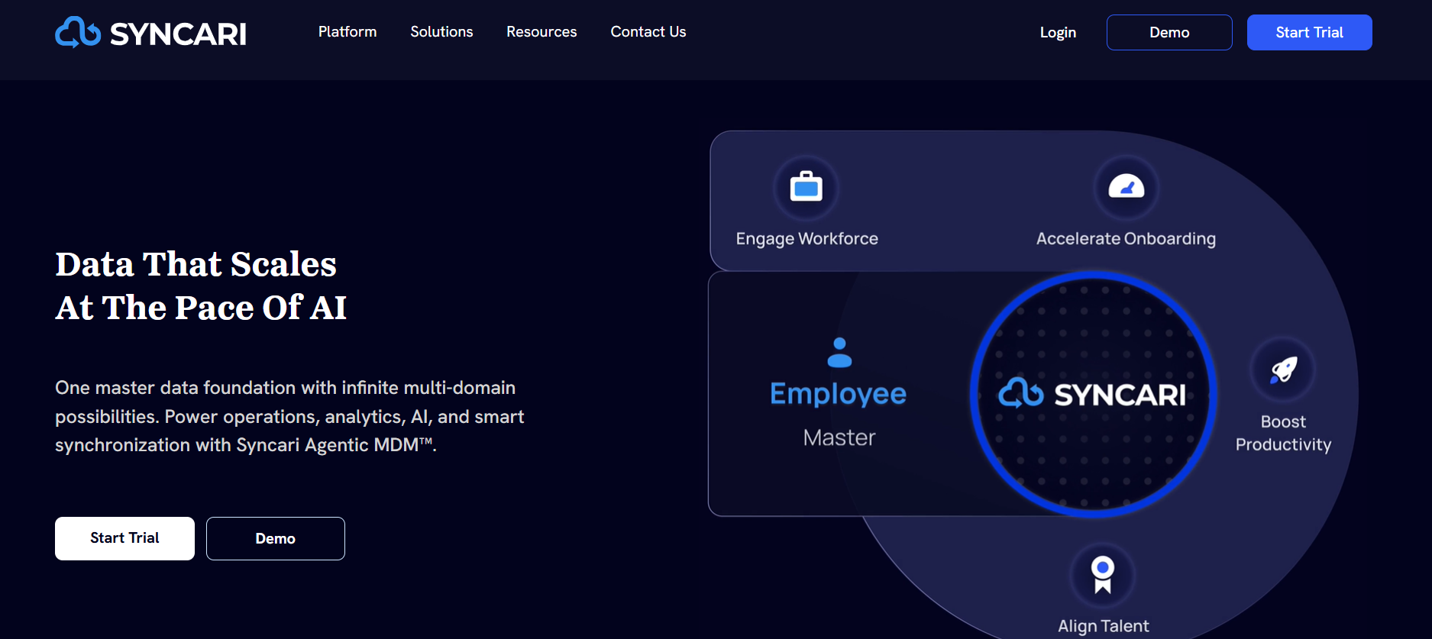Click the Align Talent label
The image size is (1432, 639).
pyautogui.click(x=1104, y=626)
